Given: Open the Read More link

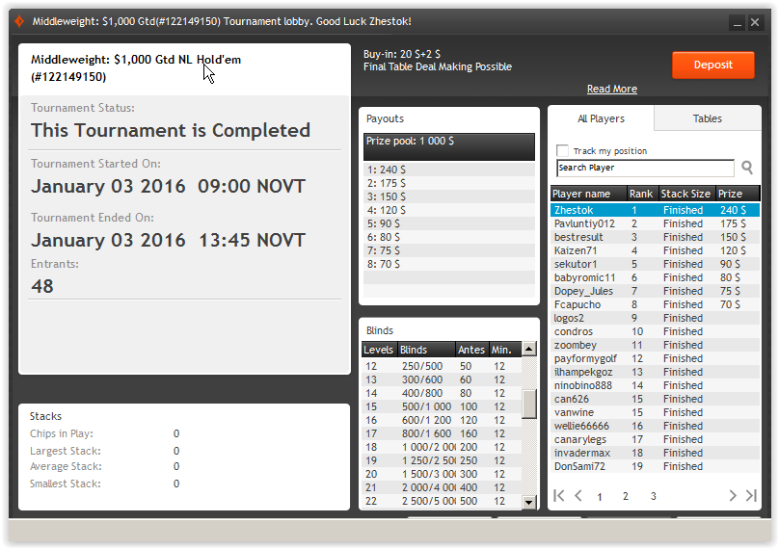Looking at the screenshot, I should [611, 89].
